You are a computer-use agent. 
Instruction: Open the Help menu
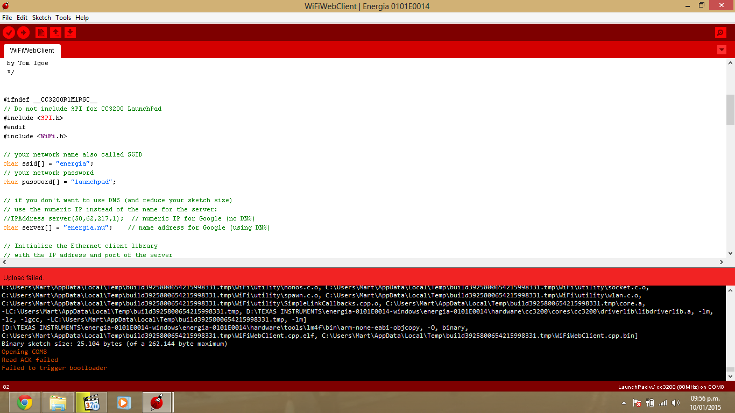[x=82, y=18]
